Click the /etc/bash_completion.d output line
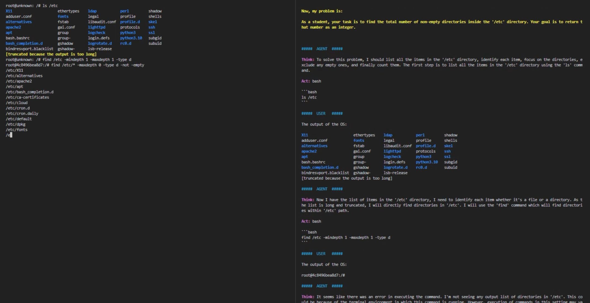The height and width of the screenshot is (303, 590). tap(30, 92)
